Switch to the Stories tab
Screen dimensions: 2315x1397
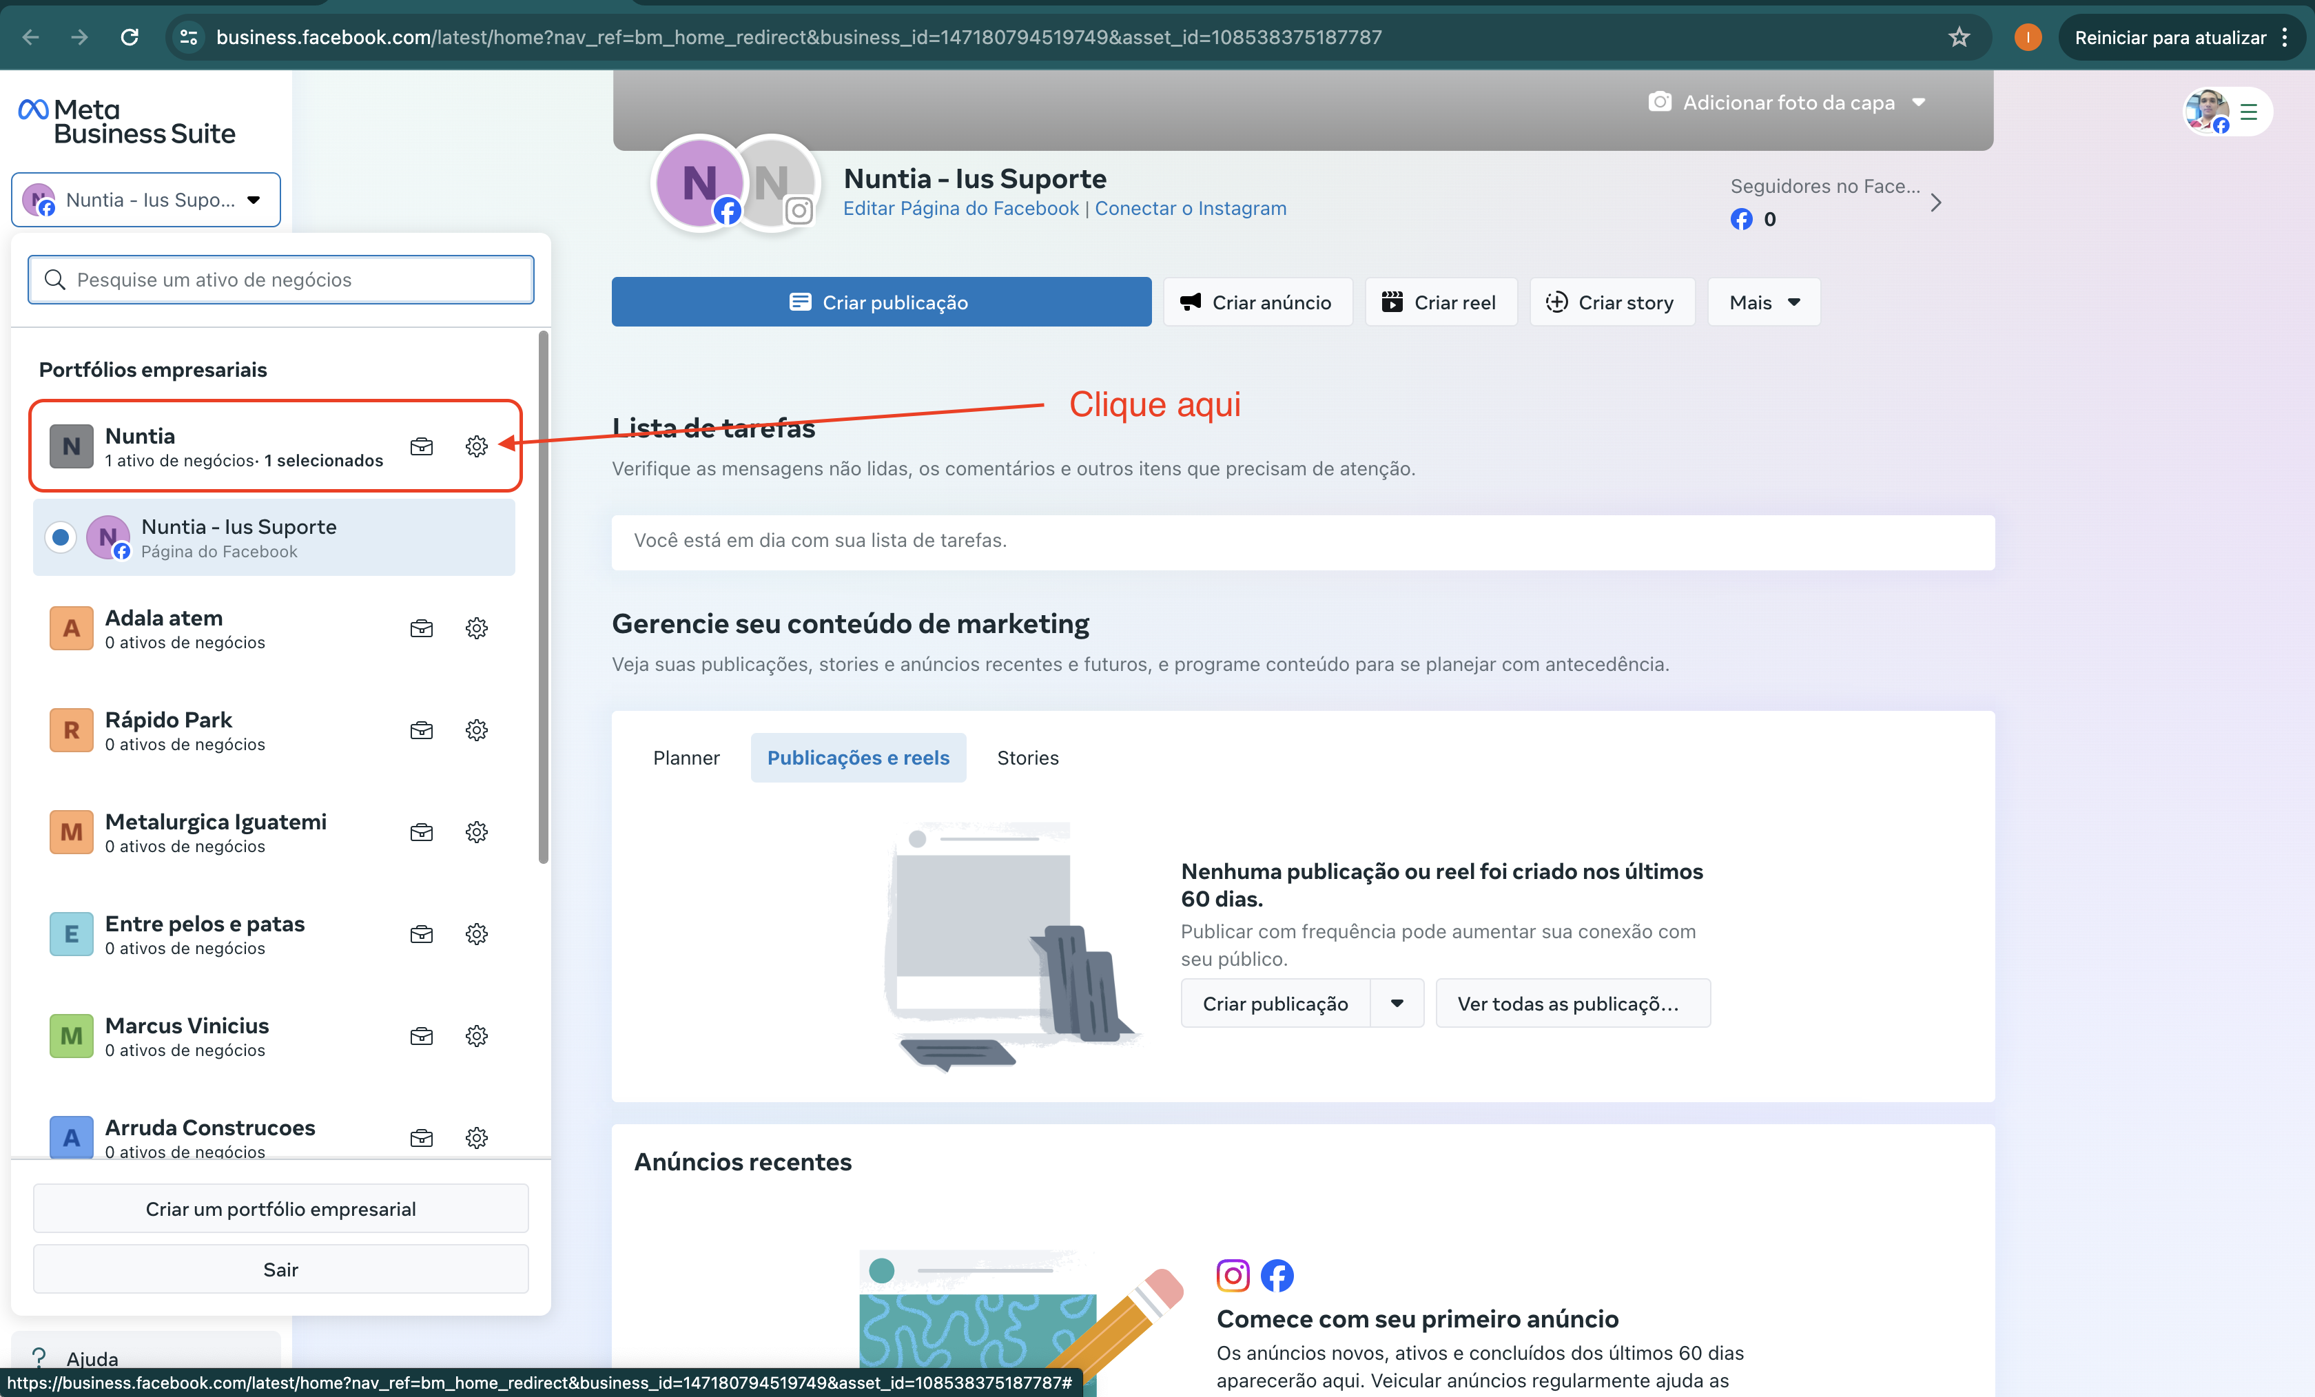1027,757
